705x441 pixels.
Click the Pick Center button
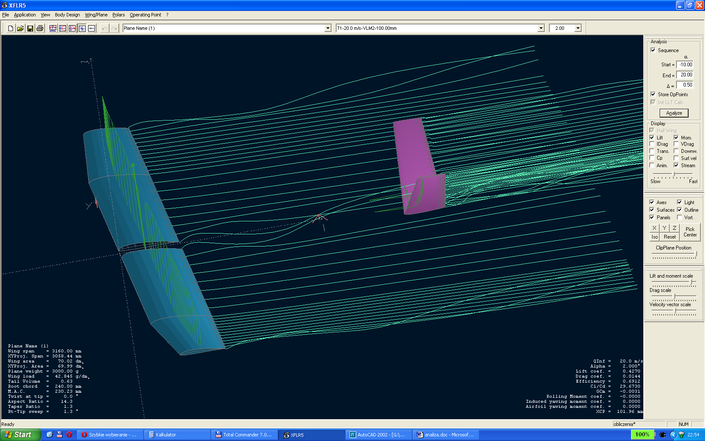click(x=690, y=232)
